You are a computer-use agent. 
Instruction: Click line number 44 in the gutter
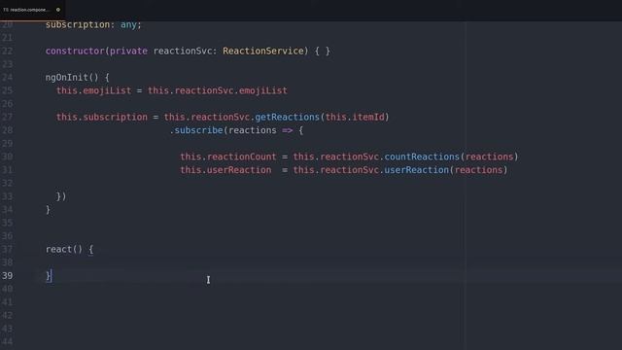(7, 341)
